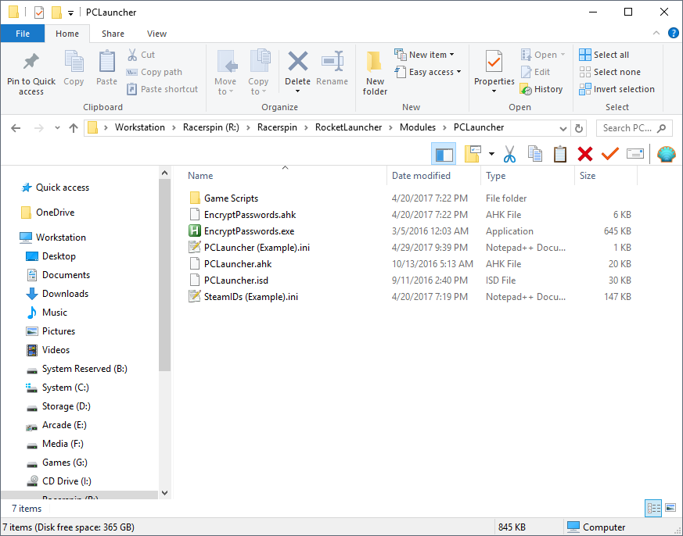Select the Home ribbon tab
Viewport: 683px width, 536px height.
[67, 34]
